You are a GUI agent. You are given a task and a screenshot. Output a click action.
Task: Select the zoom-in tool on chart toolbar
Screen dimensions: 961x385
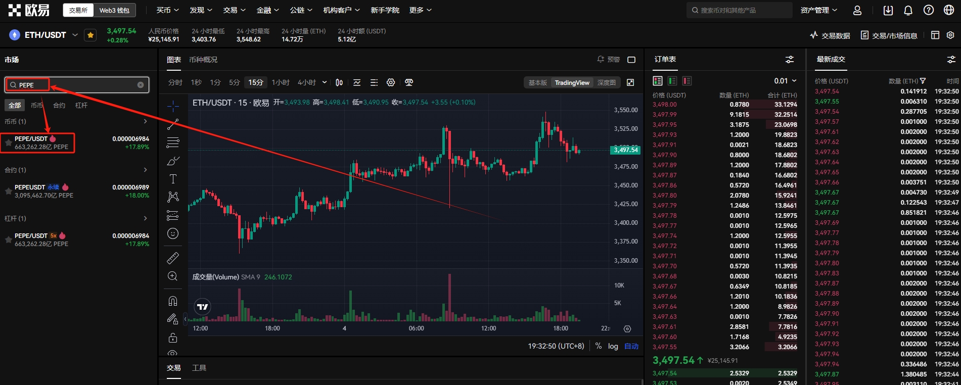173,276
